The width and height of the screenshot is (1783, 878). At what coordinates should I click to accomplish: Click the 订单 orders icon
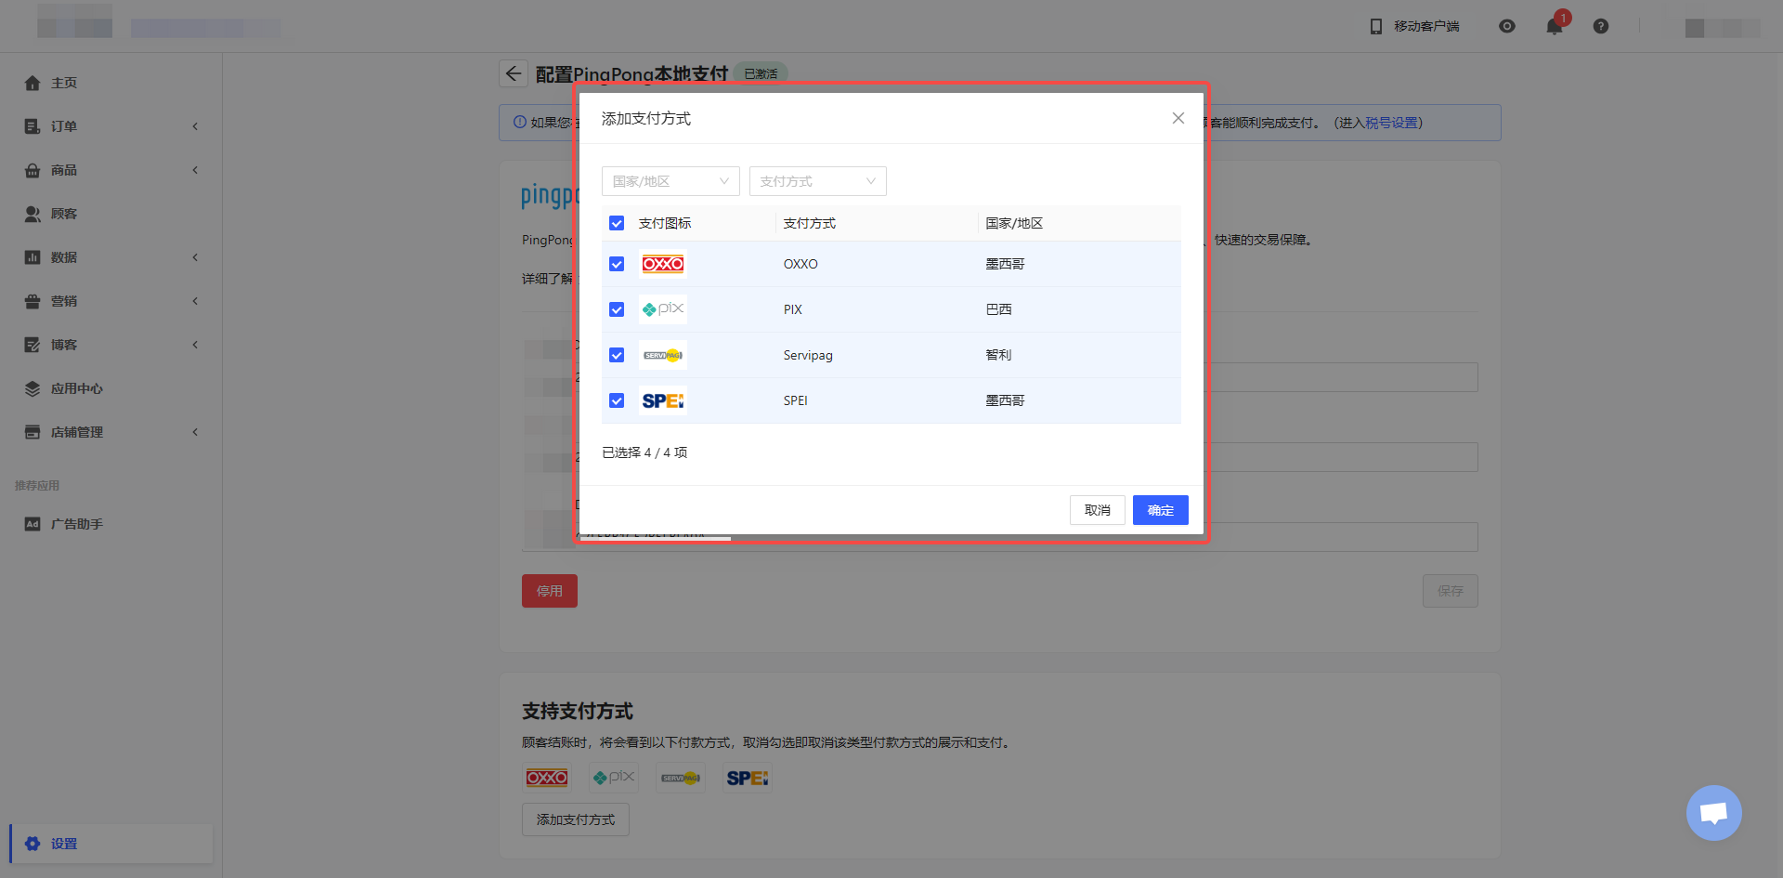coord(33,126)
